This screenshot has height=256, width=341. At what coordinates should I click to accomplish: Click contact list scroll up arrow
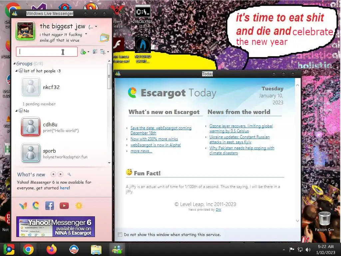[x=109, y=61]
